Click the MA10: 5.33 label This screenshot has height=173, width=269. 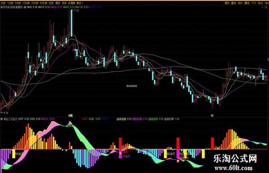coord(44,7)
